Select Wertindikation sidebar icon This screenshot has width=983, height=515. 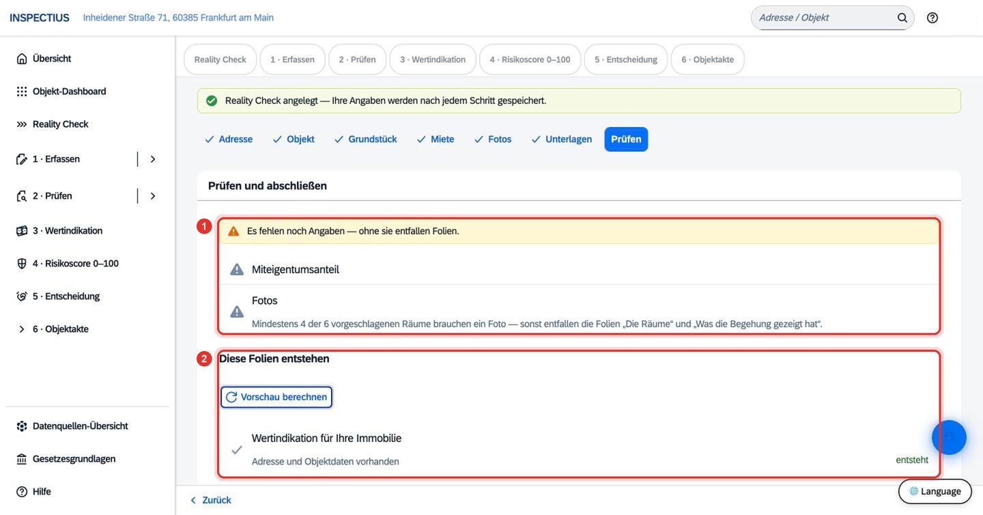coord(22,231)
